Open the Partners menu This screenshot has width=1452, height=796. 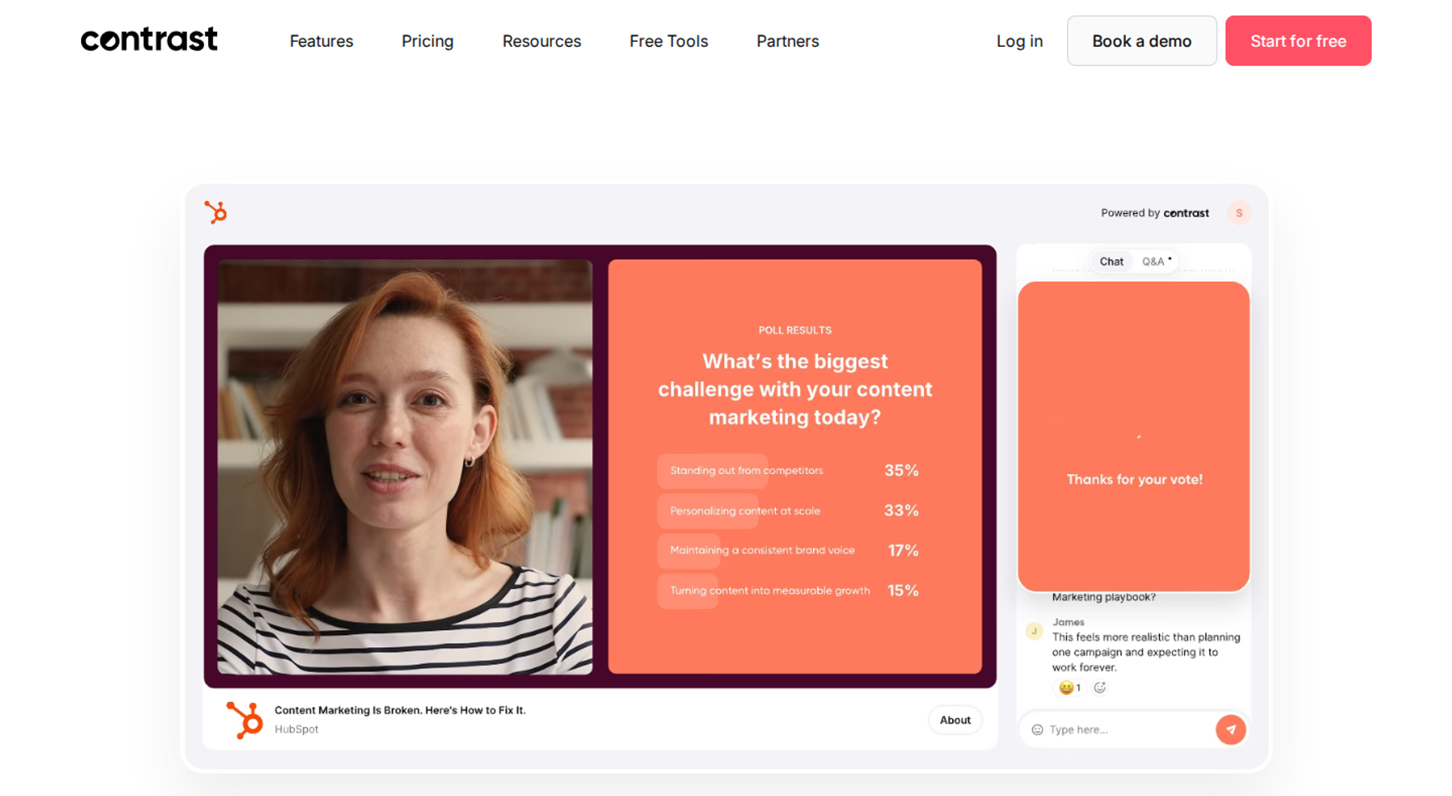pos(787,41)
